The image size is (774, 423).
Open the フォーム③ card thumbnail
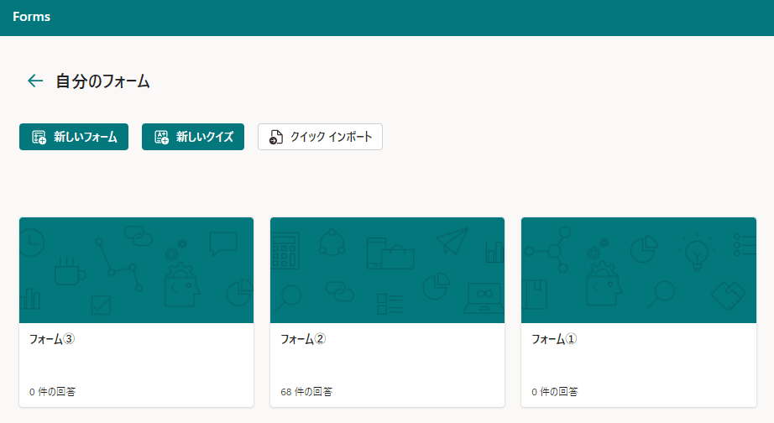(136, 270)
